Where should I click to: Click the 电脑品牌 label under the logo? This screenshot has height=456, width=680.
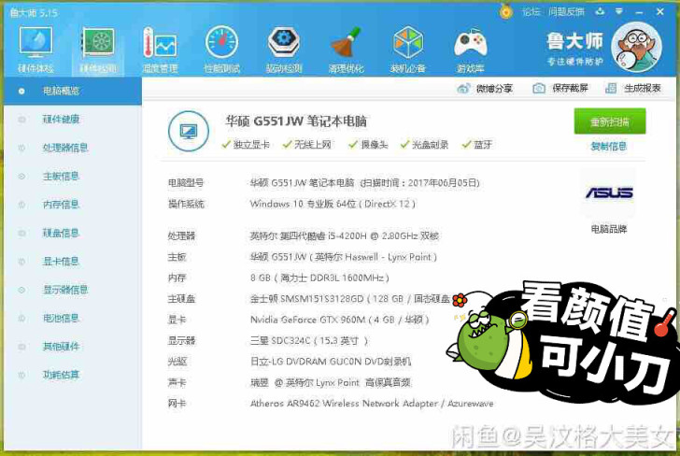(609, 229)
